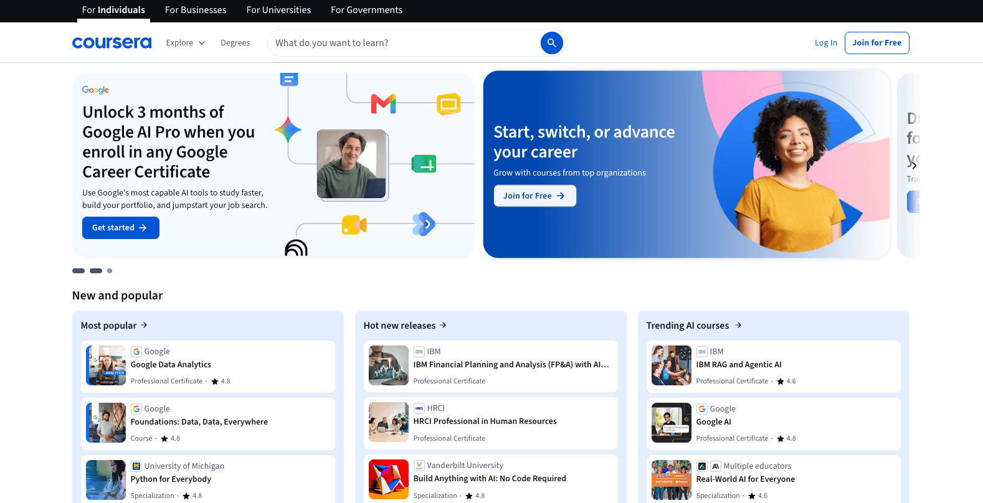Screen dimensions: 983x503
Task: Click star rating of Google Data Analytics
Action: (221, 381)
